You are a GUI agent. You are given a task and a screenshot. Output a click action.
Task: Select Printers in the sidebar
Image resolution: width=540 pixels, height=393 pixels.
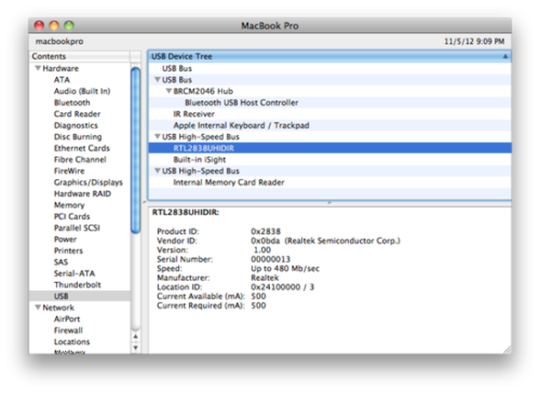[x=68, y=251]
